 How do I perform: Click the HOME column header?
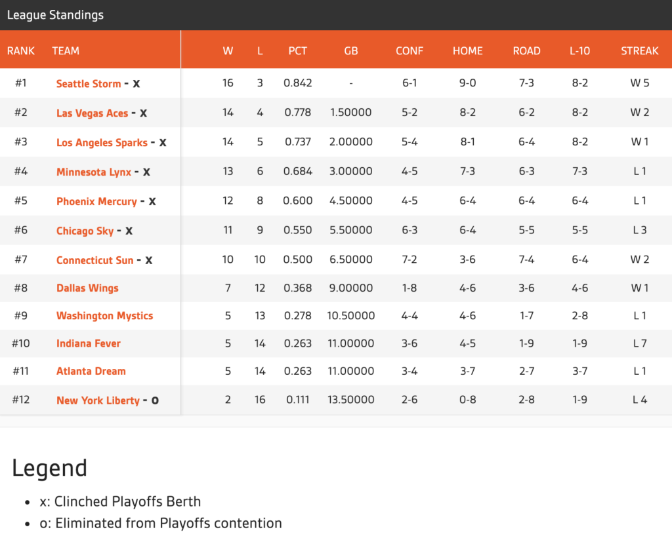(x=467, y=51)
